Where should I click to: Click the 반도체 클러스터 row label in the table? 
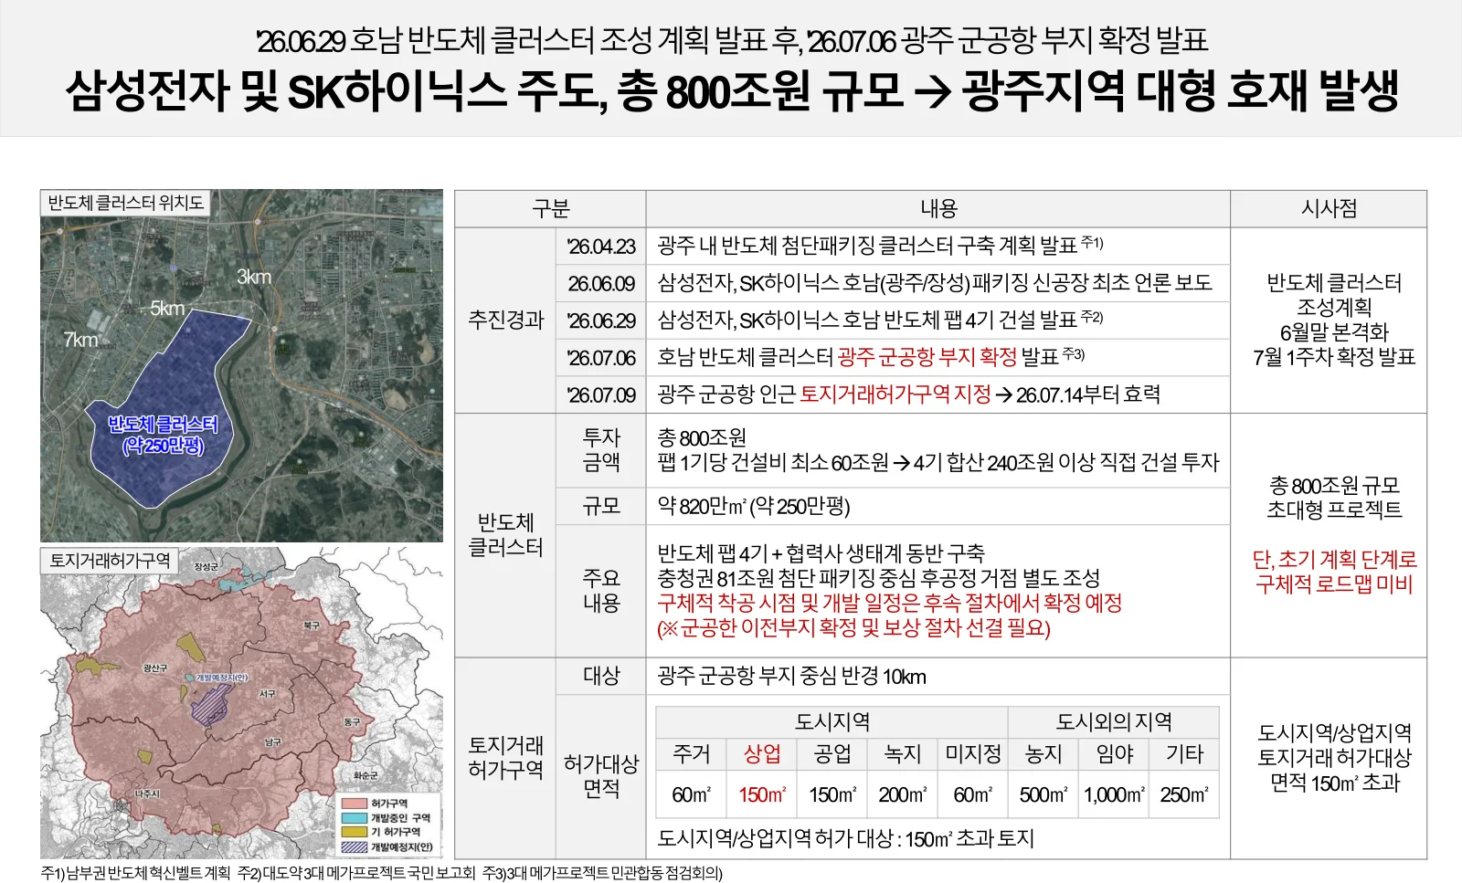(505, 535)
